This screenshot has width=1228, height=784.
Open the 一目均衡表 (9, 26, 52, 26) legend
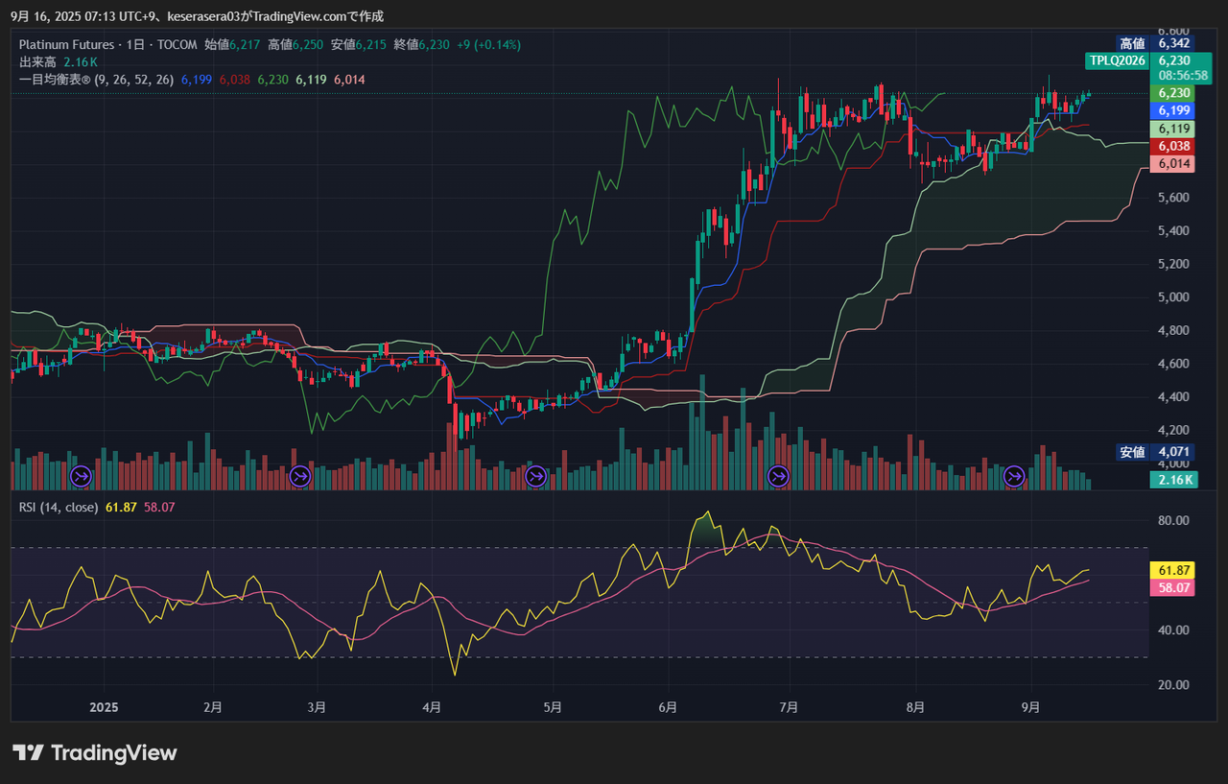coord(97,80)
